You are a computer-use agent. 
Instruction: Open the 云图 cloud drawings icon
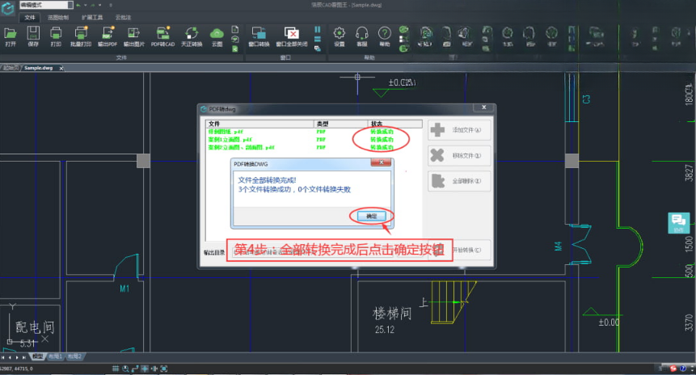click(217, 36)
